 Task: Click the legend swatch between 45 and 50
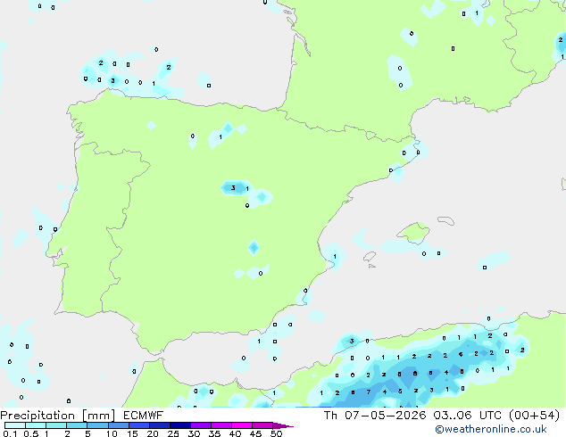pos(262,425)
